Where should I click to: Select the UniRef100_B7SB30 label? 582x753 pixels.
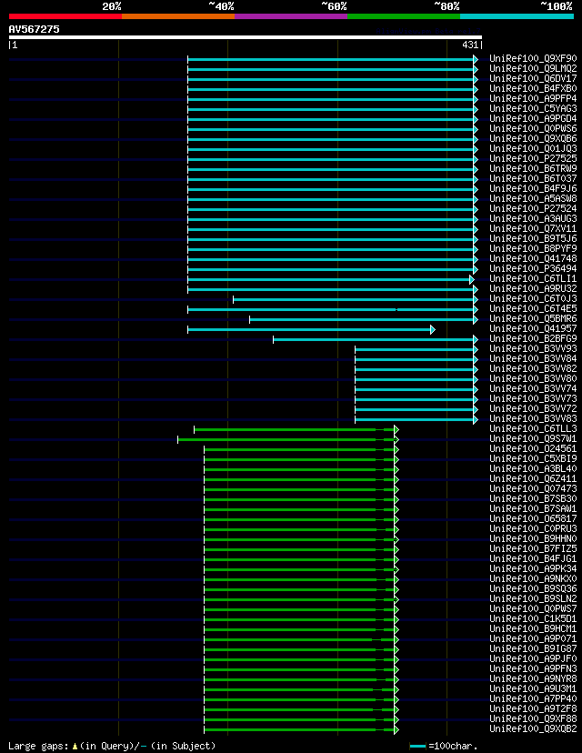point(533,498)
